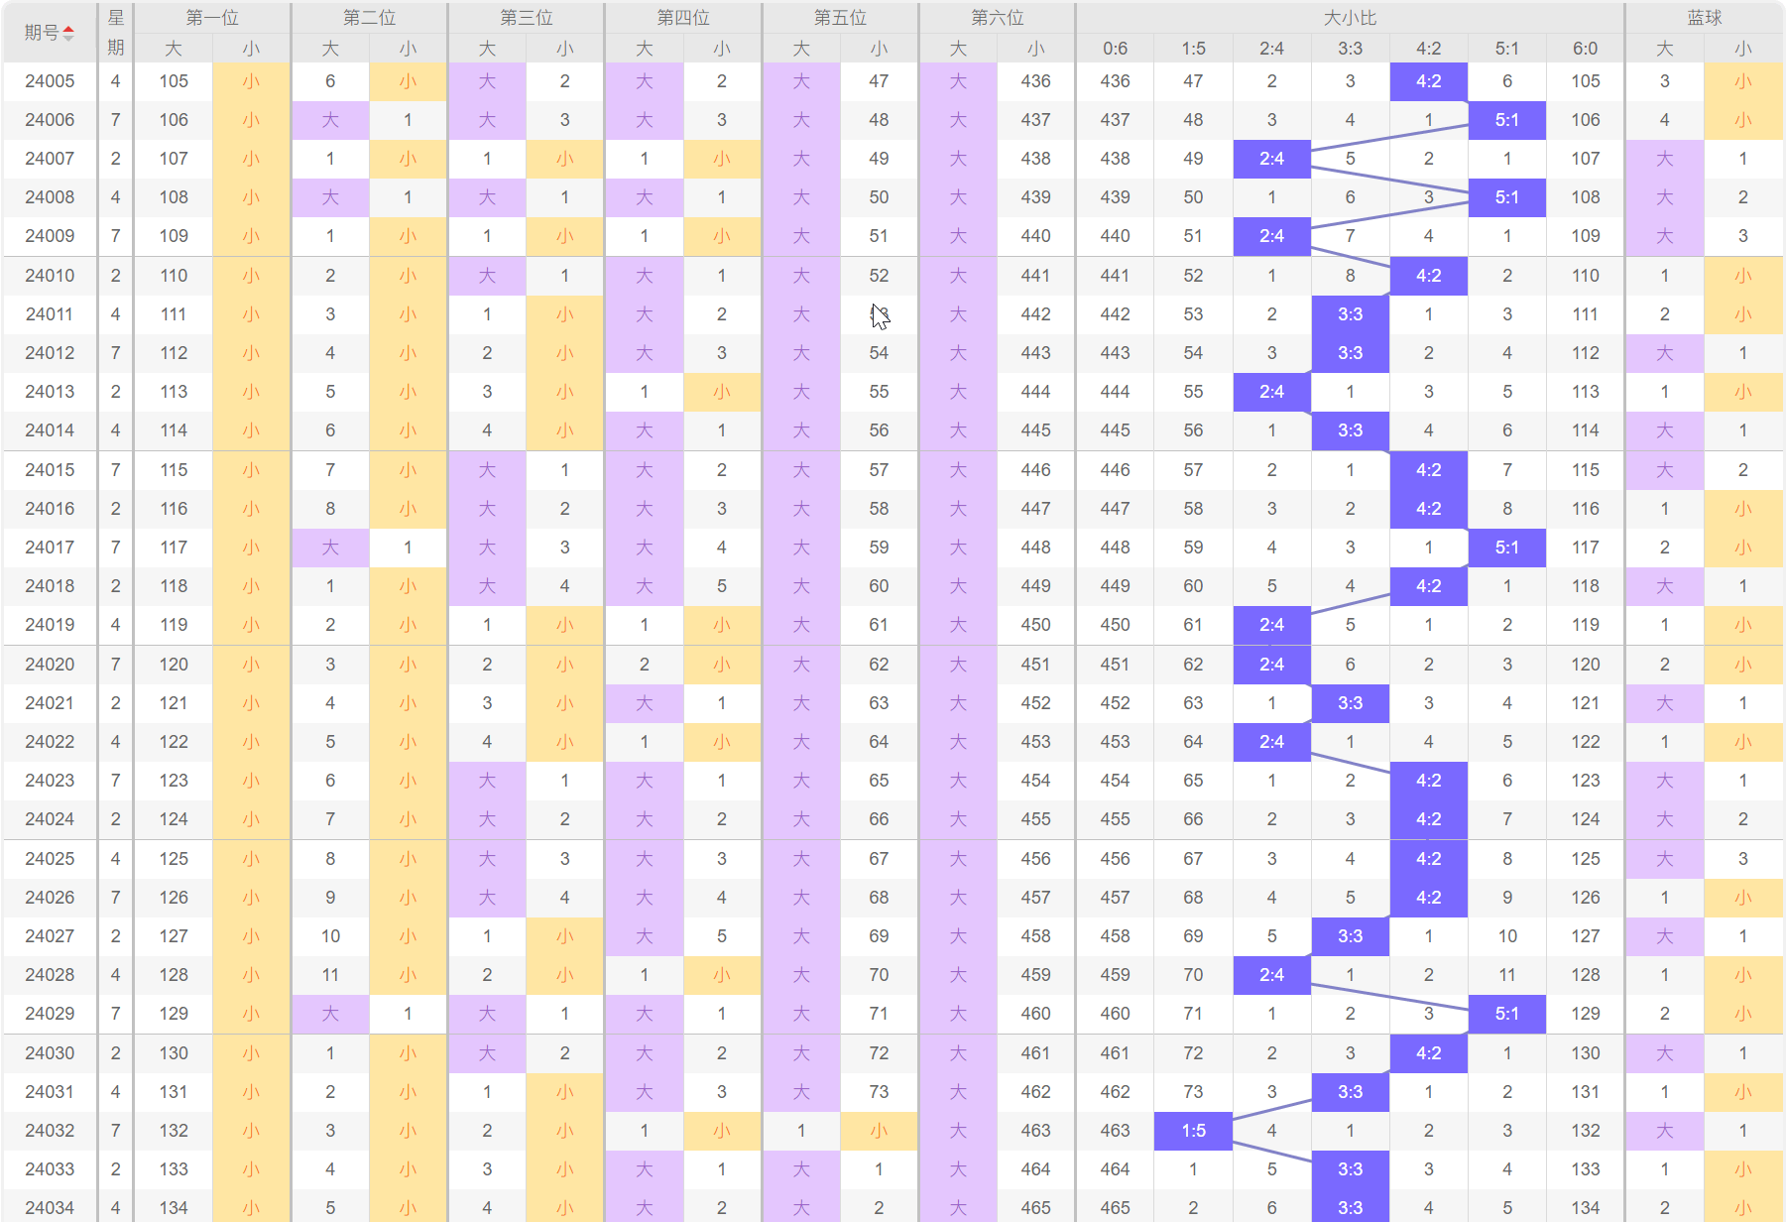1786x1222 pixels.
Task: Select period number 24010
Action: tap(50, 276)
